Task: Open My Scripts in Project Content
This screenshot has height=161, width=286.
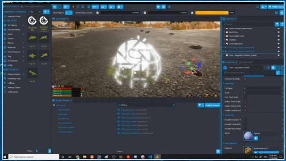Action: pos(63,114)
